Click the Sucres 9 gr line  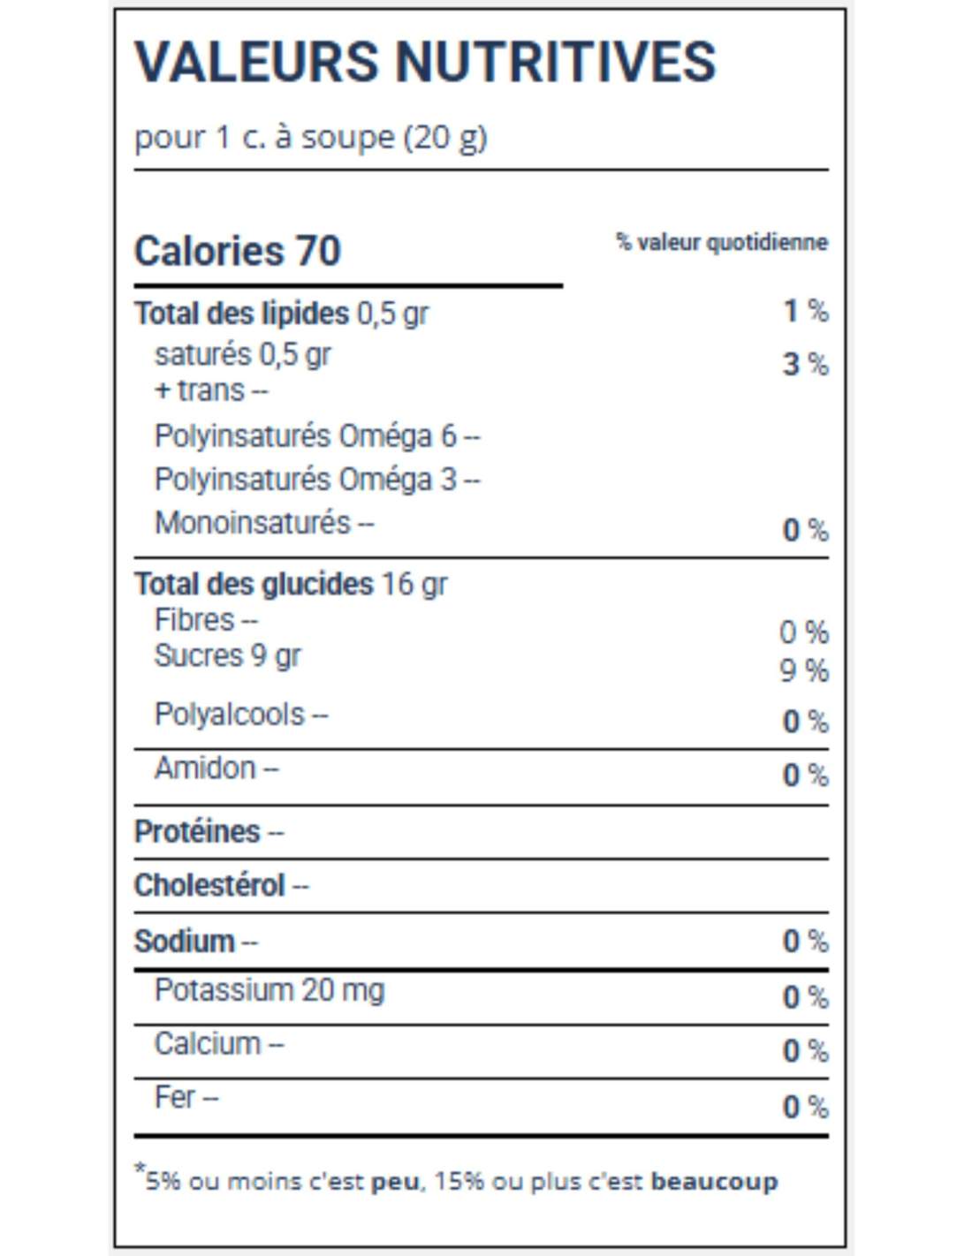click(228, 656)
